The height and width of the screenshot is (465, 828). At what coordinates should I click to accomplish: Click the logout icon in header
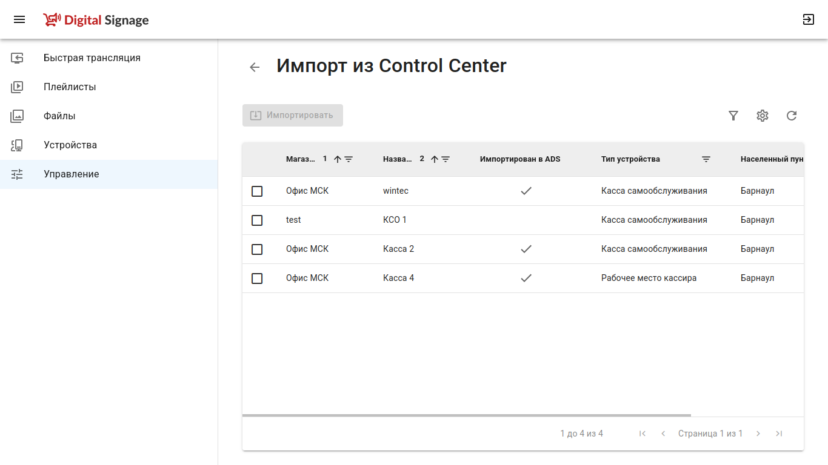pyautogui.click(x=808, y=19)
